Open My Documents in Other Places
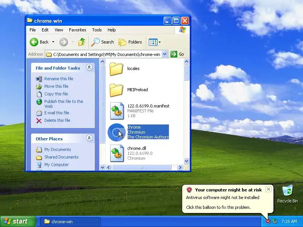Screen dimensions: 303x227 pyautogui.click(x=58, y=149)
